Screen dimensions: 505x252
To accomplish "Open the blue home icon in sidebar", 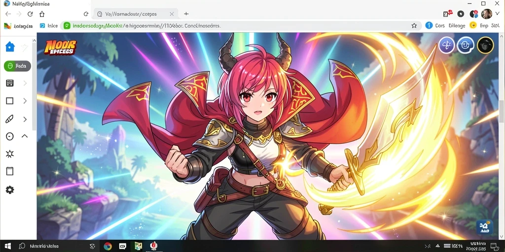I will click(x=10, y=47).
